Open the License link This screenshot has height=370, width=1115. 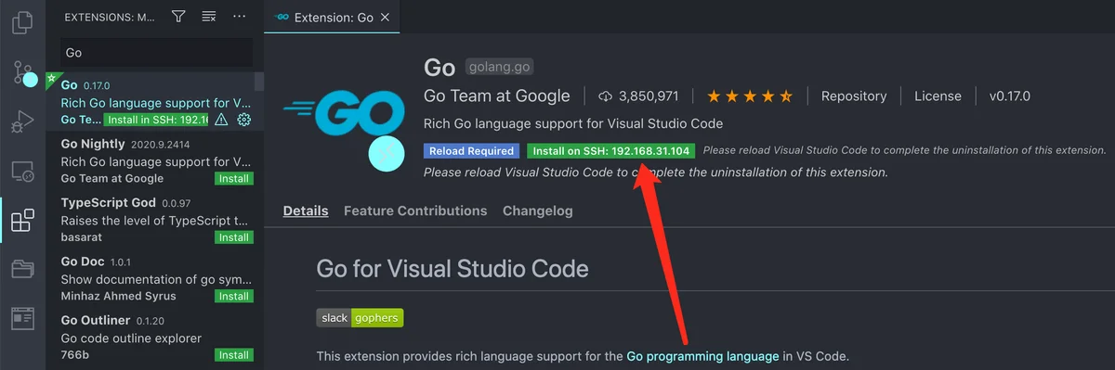pos(938,96)
